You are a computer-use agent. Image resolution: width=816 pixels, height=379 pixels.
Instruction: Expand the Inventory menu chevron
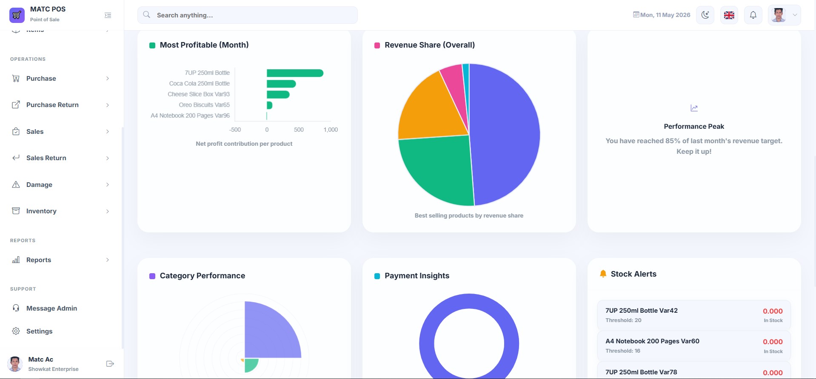pyautogui.click(x=108, y=211)
